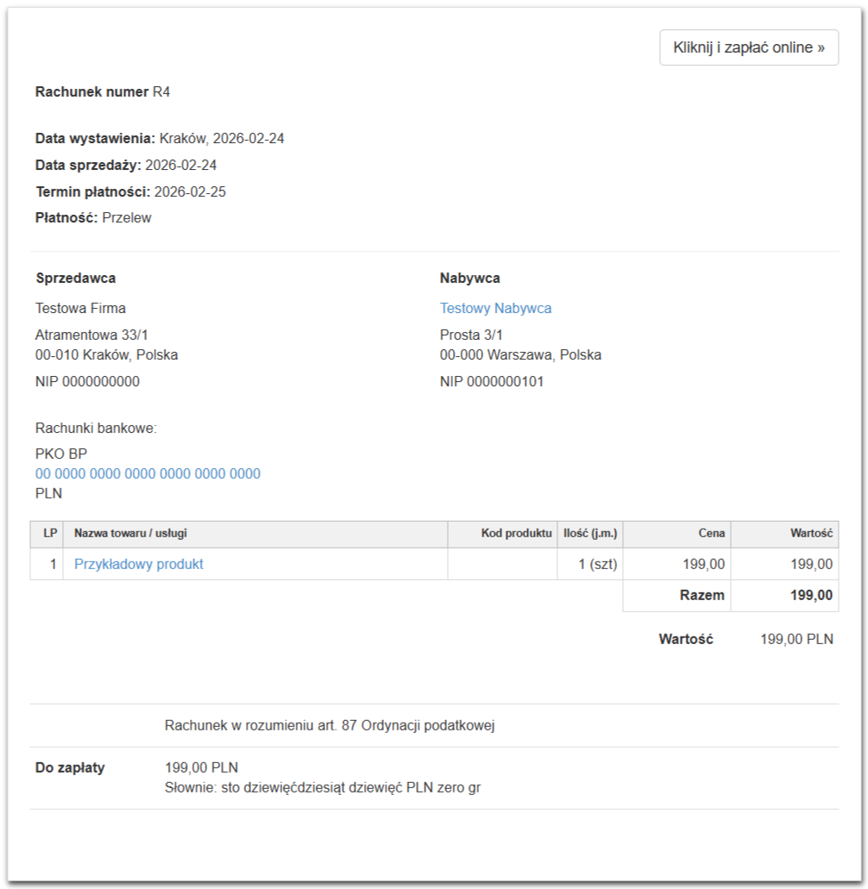Viewport: 868px width, 889px height.
Task: Open the Testowy Nabywca buyer link
Action: (x=495, y=309)
